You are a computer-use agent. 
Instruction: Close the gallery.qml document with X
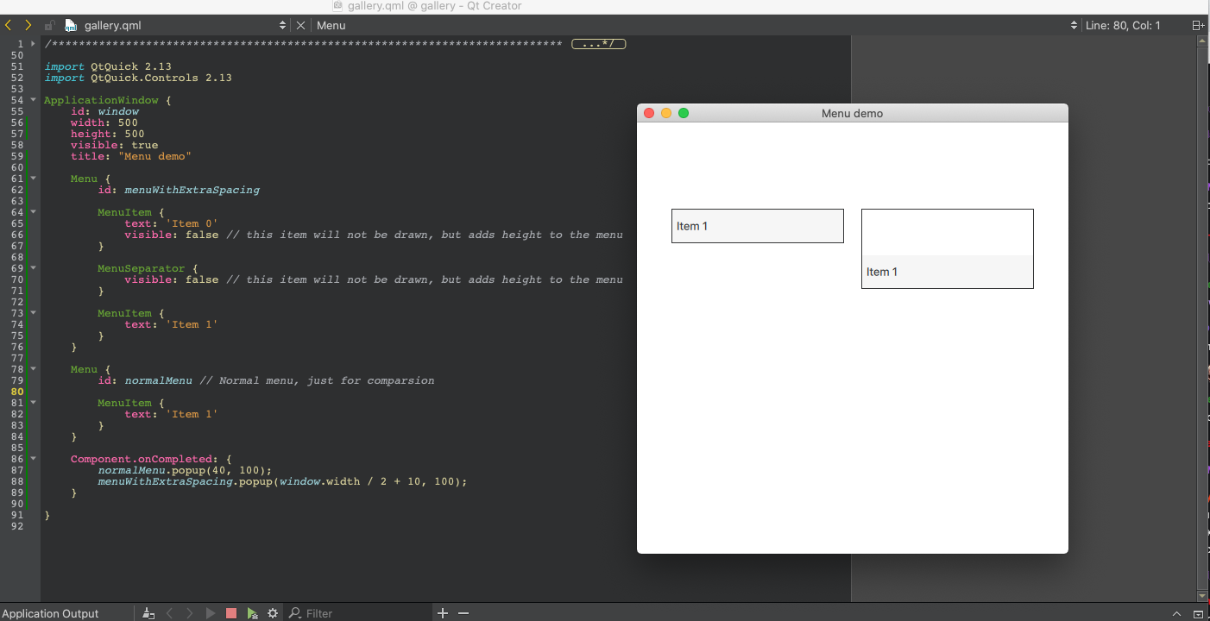pos(300,25)
